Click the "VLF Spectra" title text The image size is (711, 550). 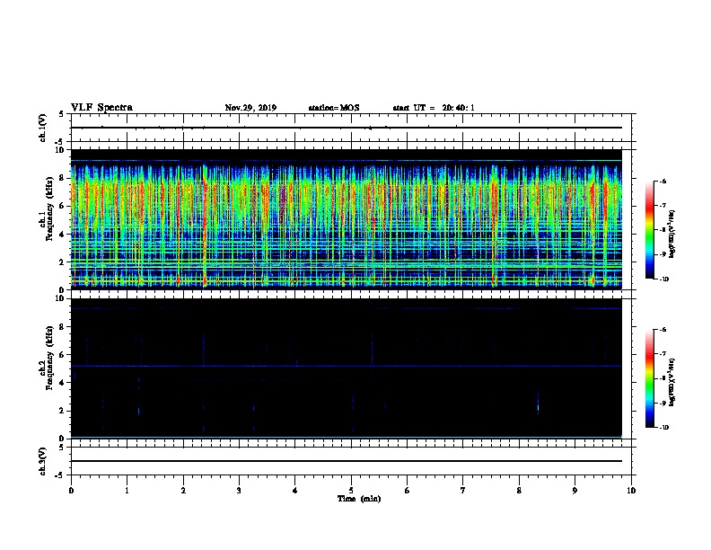point(101,107)
